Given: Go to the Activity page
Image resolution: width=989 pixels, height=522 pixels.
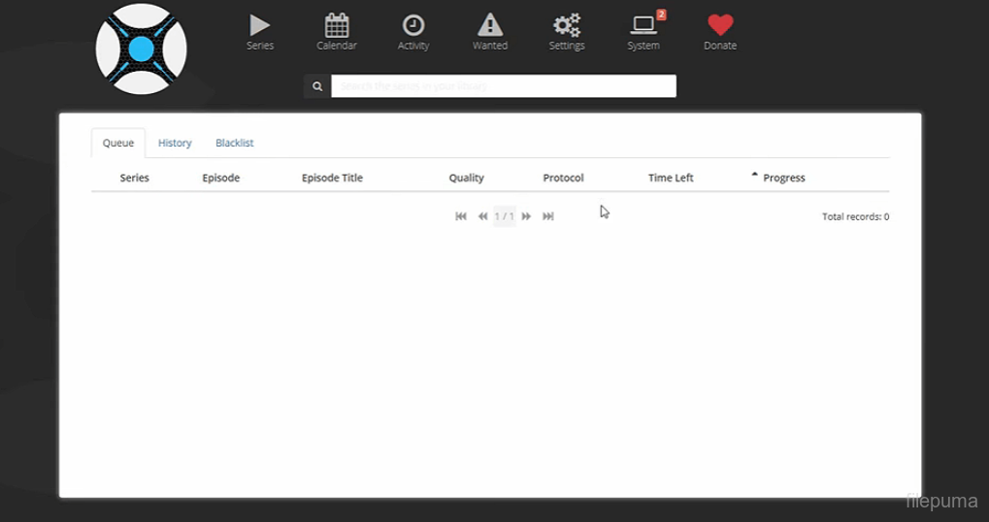Looking at the screenshot, I should [x=413, y=31].
